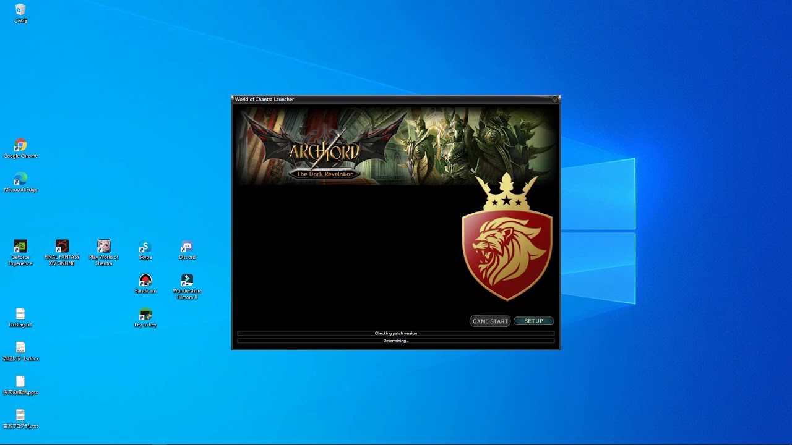
Task: Select the FINAL FANTASY XIV ONLINE shortcut
Action: point(62,253)
